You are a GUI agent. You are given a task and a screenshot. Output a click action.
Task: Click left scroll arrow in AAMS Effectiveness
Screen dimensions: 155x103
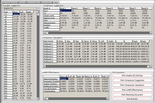pos(45,98)
